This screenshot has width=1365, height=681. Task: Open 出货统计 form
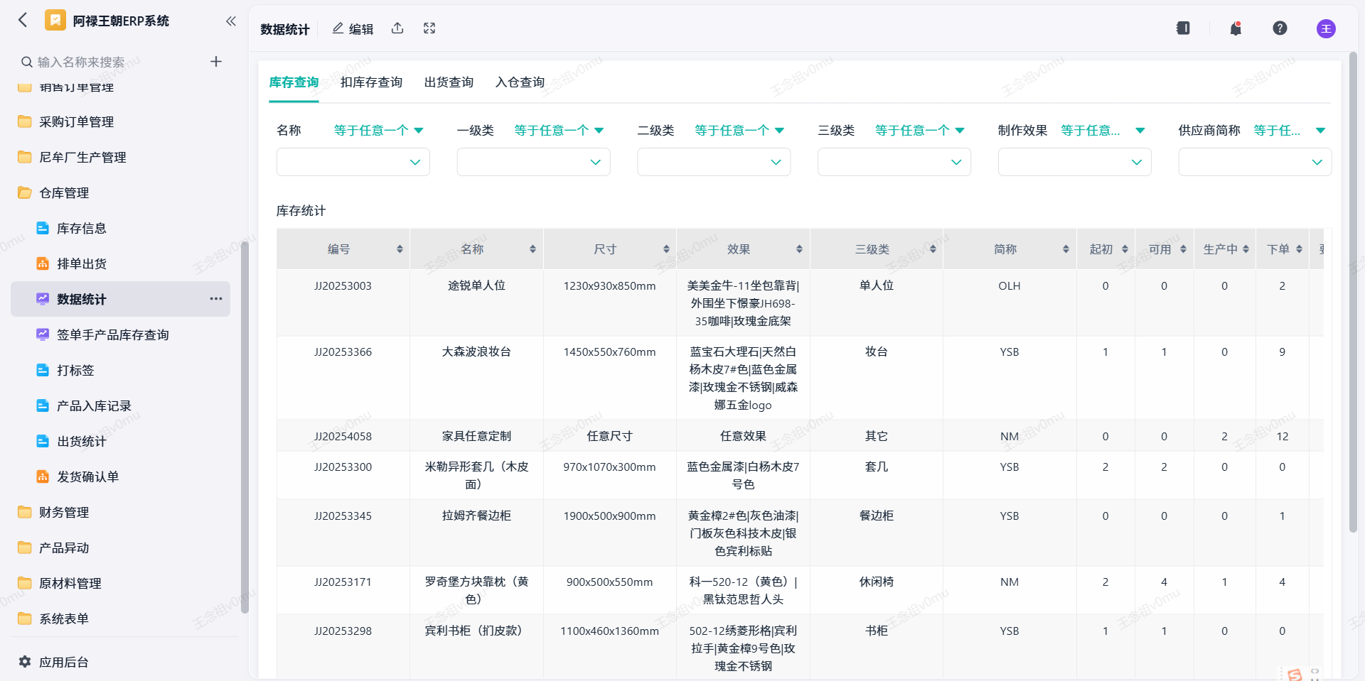[121, 441]
